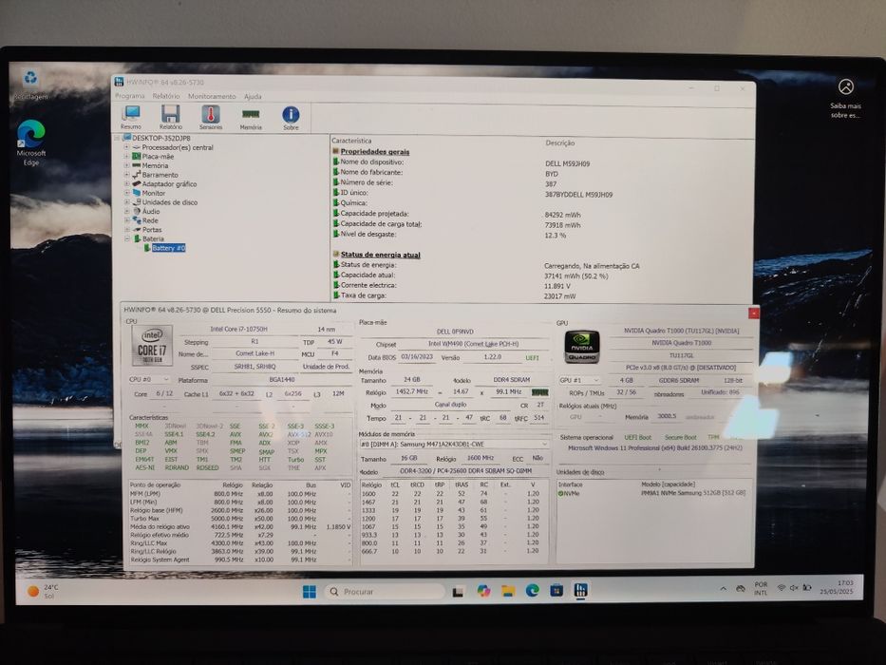The width and height of the screenshot is (886, 665).
Task: Expand Adaptador gráfico tree node
Action: click(126, 183)
